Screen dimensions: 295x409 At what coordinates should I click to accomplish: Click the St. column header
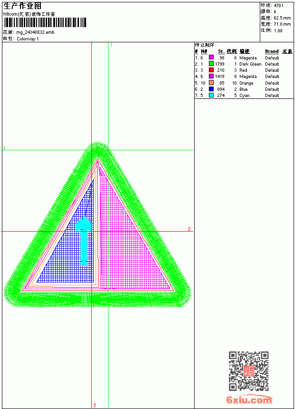pos(221,51)
